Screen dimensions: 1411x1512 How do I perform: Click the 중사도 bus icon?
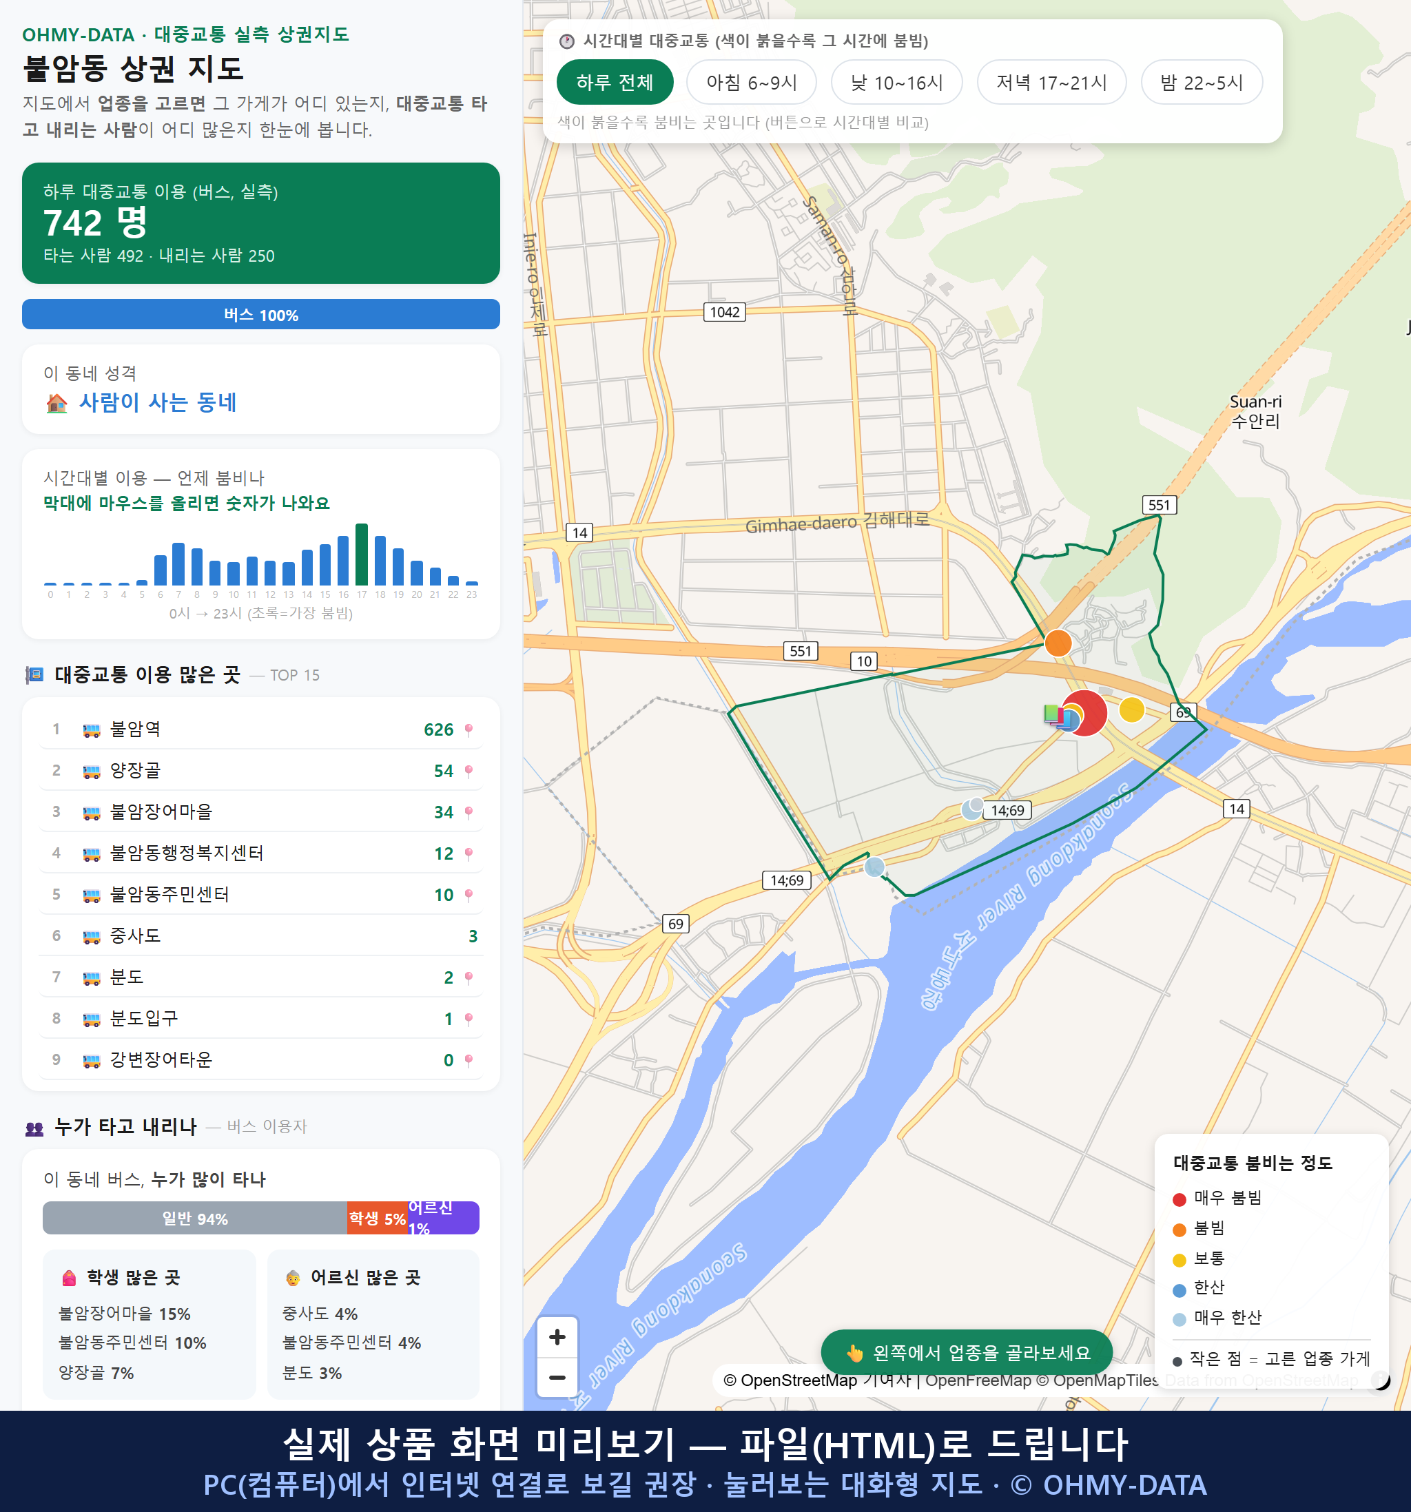tap(91, 936)
